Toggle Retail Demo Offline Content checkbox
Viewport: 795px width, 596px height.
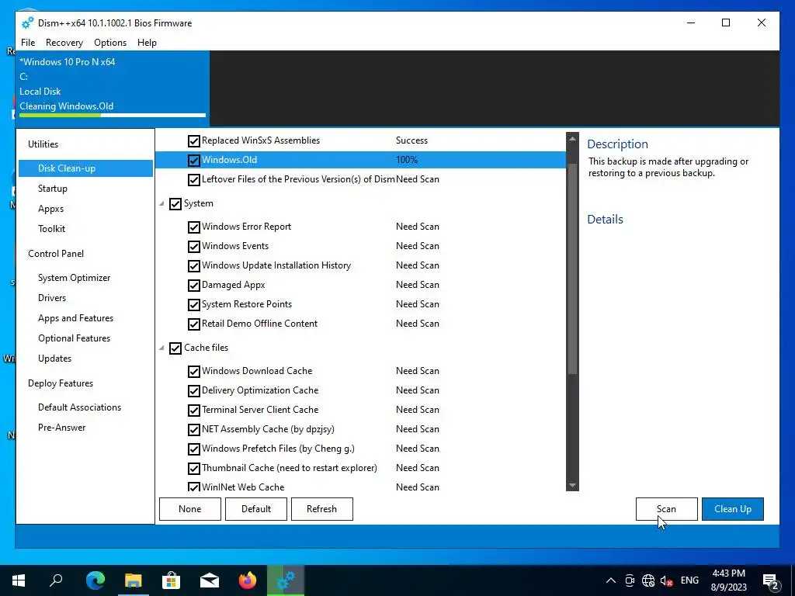tap(193, 324)
